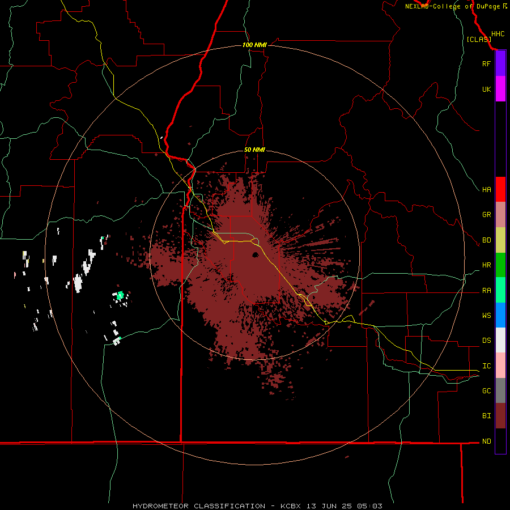This screenshot has width=510, height=510.
Task: Click the RF legend label
Action: pyautogui.click(x=486, y=63)
